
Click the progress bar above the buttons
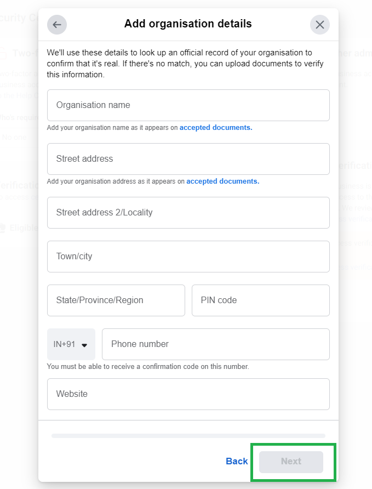[x=188, y=436]
